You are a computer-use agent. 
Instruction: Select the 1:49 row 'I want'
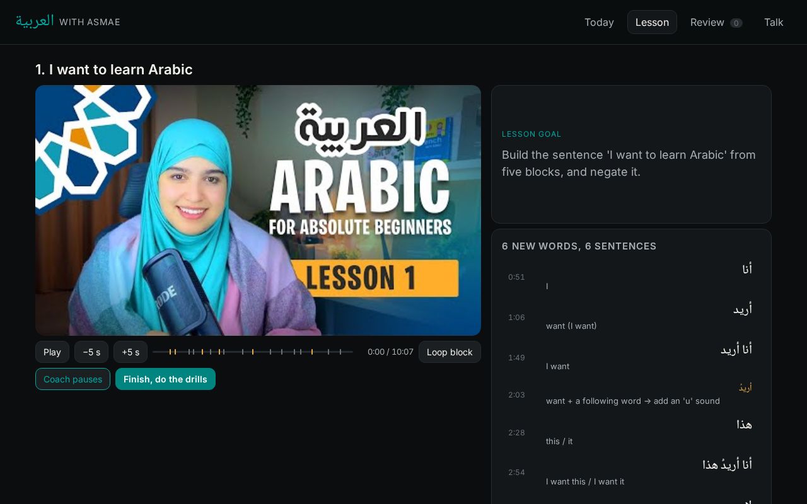pyautogui.click(x=631, y=357)
